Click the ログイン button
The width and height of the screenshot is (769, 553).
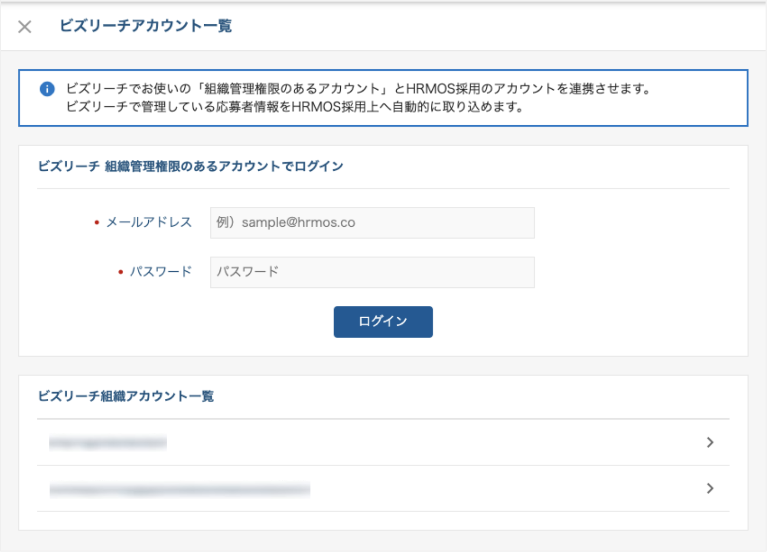pyautogui.click(x=383, y=322)
